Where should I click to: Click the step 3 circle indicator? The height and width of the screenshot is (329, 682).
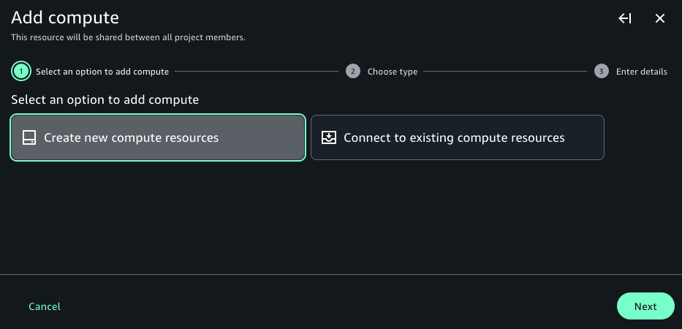pos(602,72)
